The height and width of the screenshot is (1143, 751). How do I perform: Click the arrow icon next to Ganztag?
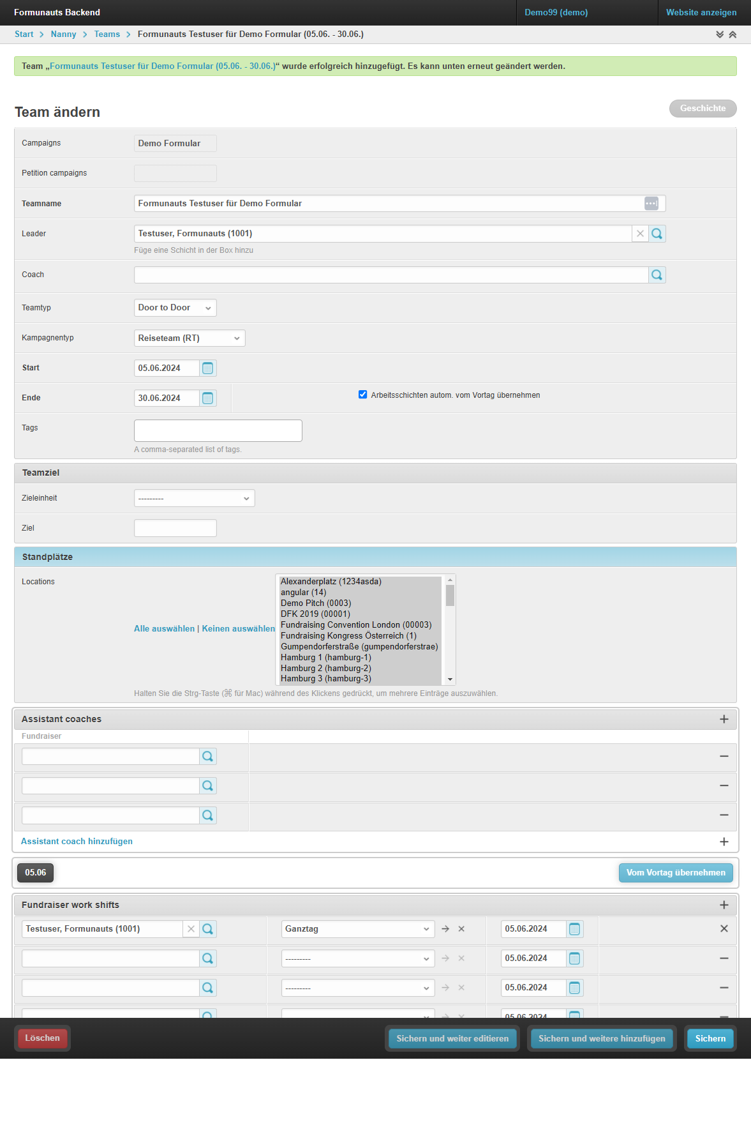point(445,929)
